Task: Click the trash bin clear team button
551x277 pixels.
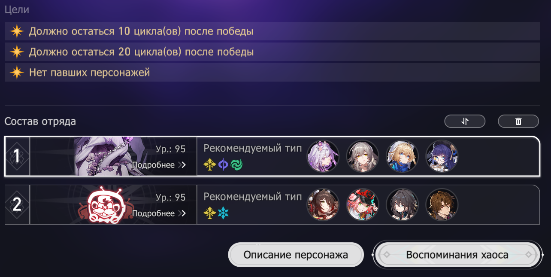Action: click(x=518, y=122)
